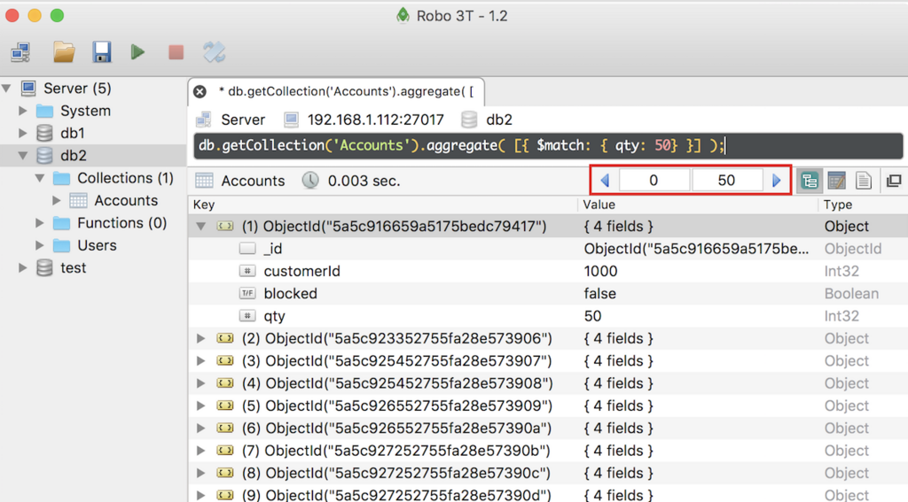908x502 pixels.
Task: Expand document (8) ObjectId row
Action: (201, 473)
